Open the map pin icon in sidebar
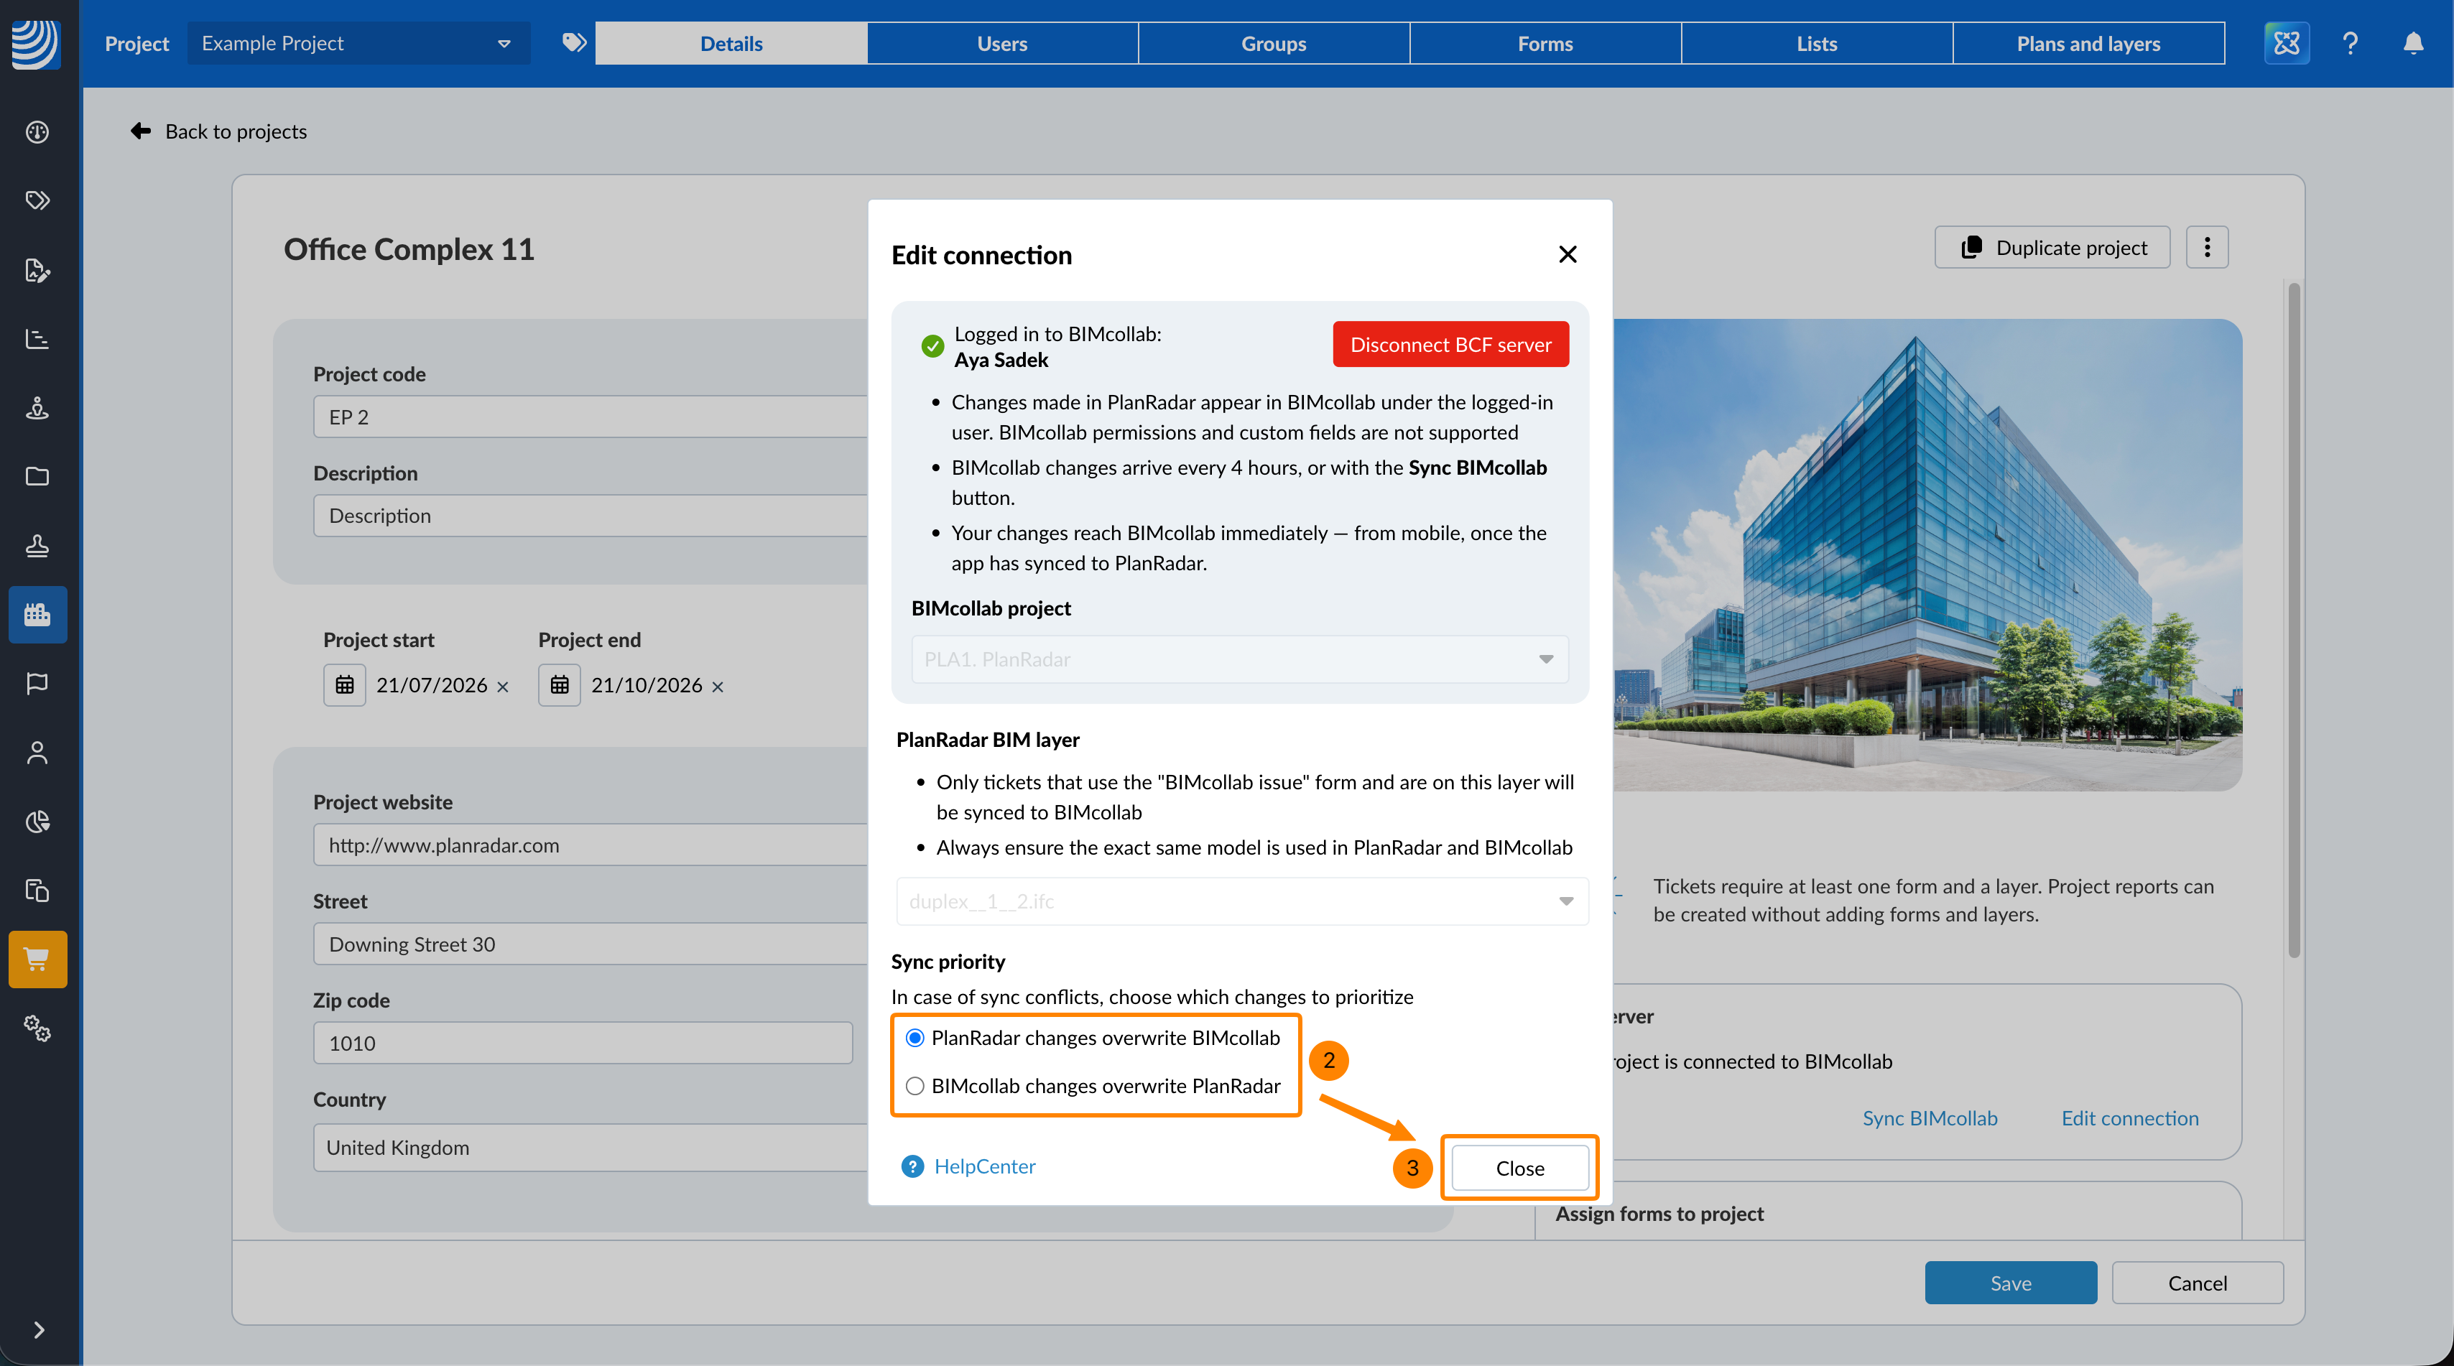The image size is (2454, 1366). pyautogui.click(x=37, y=408)
